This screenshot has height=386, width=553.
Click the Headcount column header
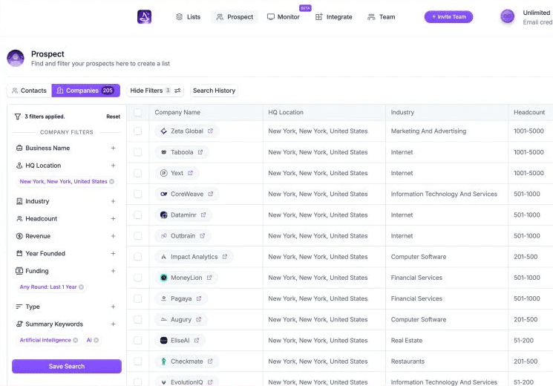point(529,112)
